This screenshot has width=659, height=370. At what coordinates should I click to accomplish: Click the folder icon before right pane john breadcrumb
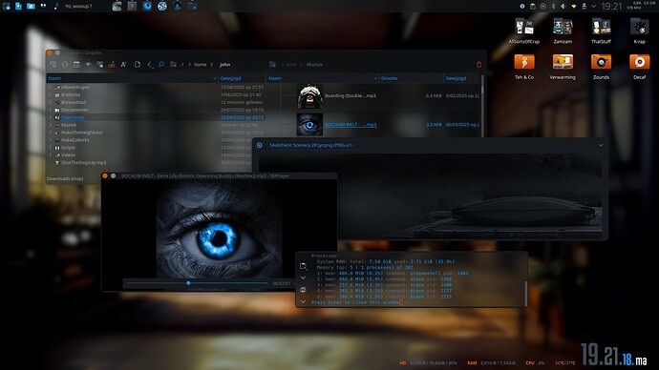point(272,65)
